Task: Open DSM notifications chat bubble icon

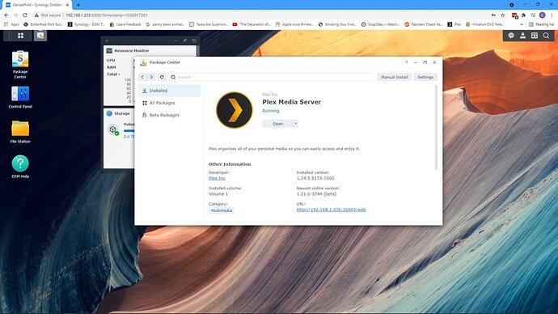Action: tap(511, 36)
